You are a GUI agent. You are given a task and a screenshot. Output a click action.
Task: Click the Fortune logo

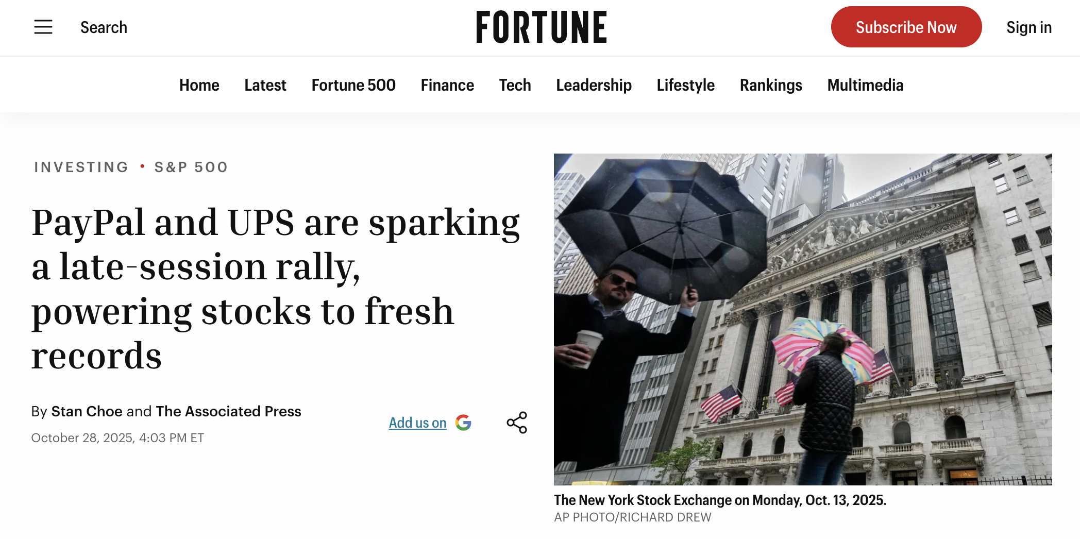(541, 27)
